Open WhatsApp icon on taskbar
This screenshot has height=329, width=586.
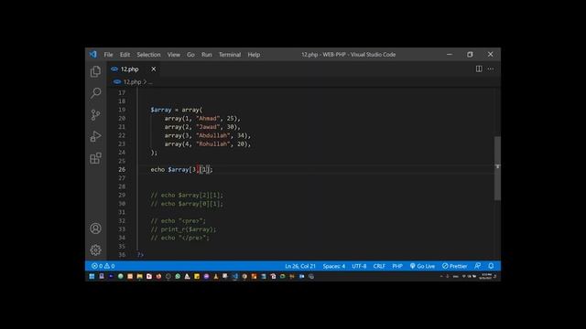click(x=178, y=276)
